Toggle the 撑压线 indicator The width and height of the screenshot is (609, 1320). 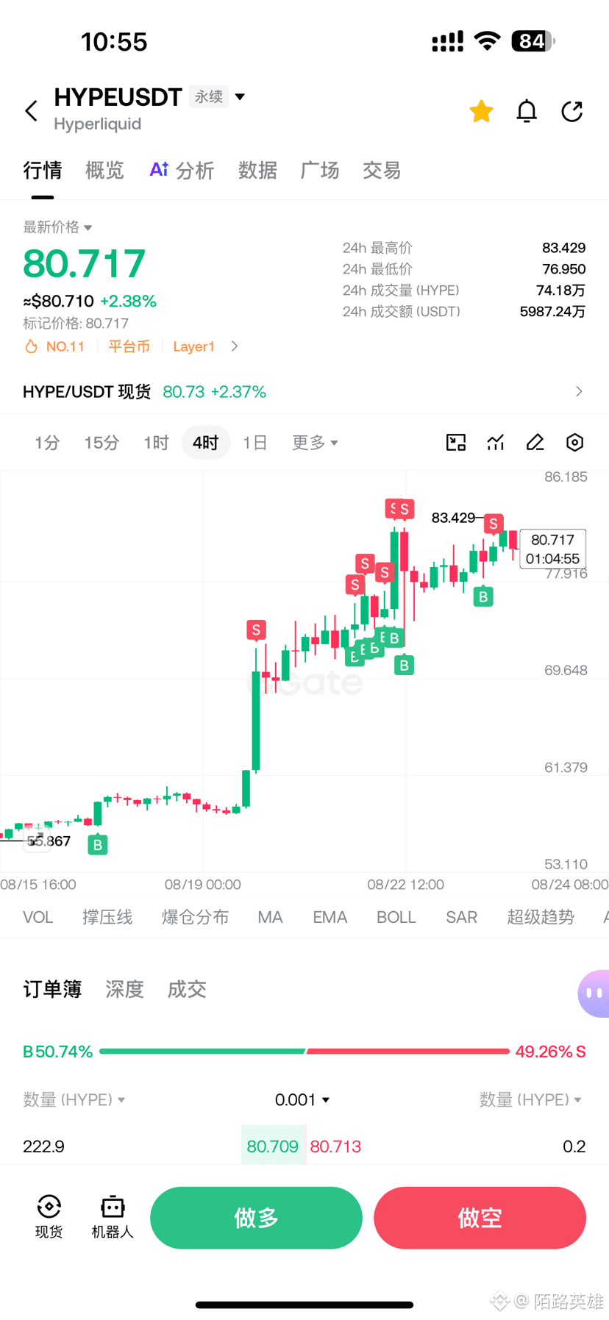[x=107, y=917]
